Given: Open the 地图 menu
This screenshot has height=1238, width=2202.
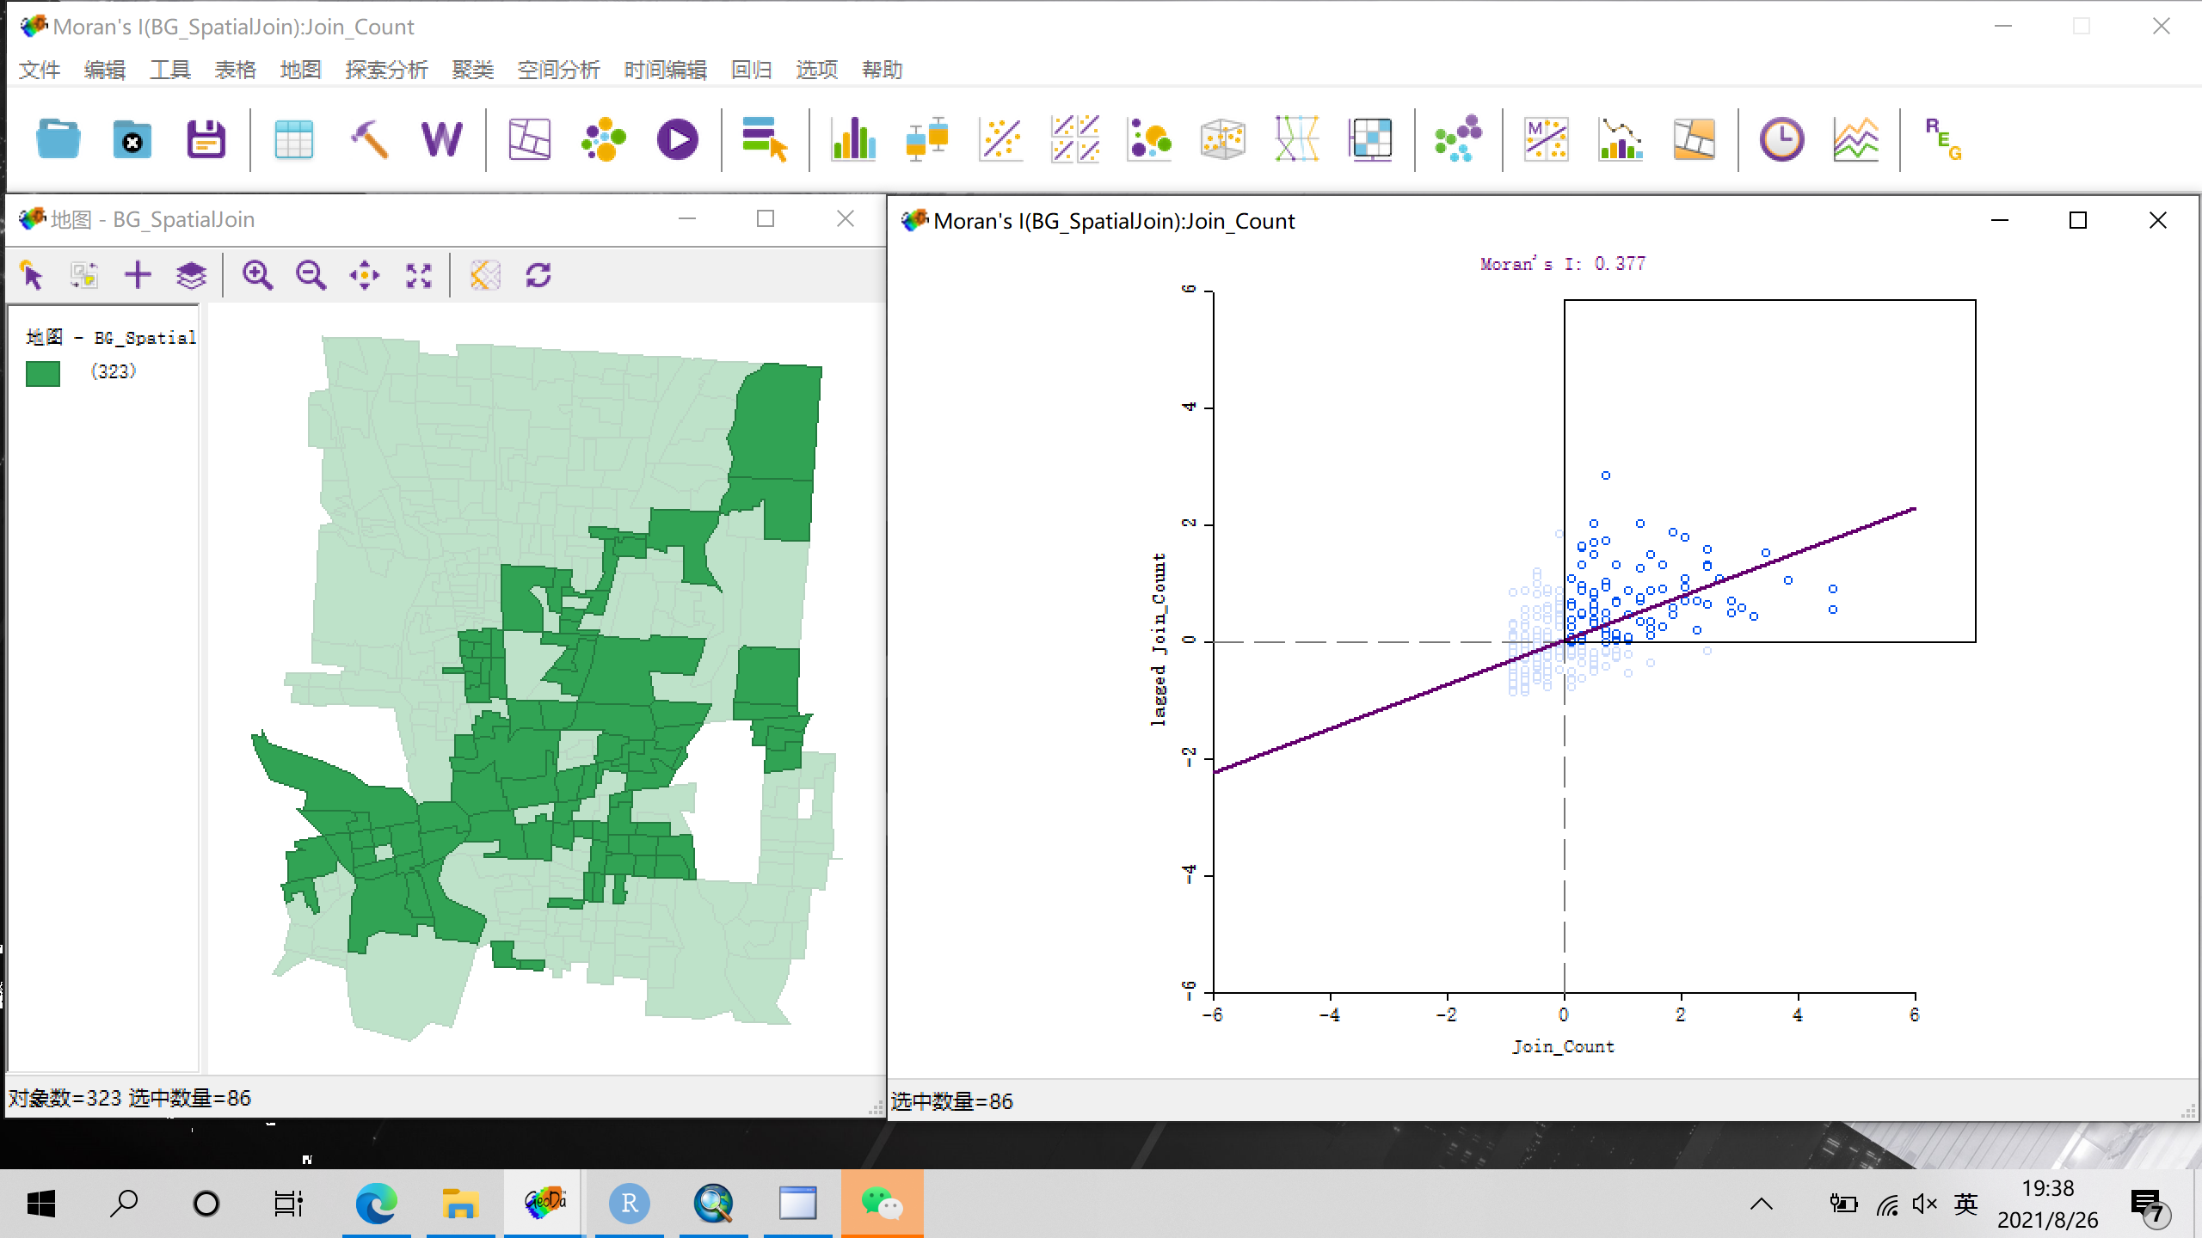Looking at the screenshot, I should [301, 70].
